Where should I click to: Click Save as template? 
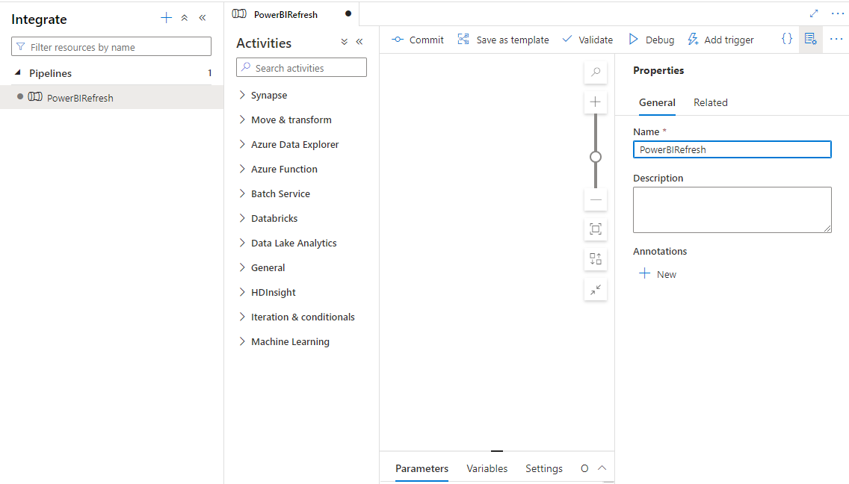click(503, 40)
